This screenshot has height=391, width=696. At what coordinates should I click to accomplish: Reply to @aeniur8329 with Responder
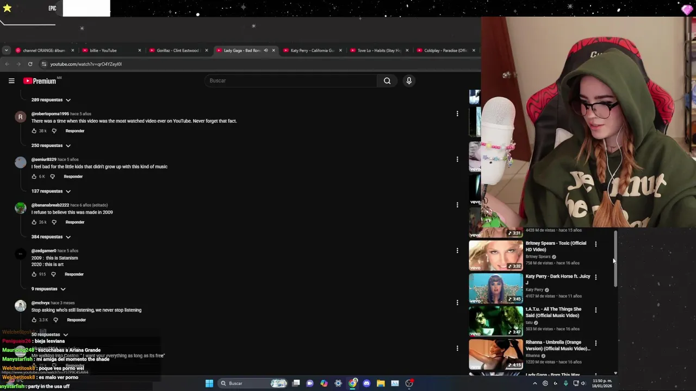click(73, 176)
